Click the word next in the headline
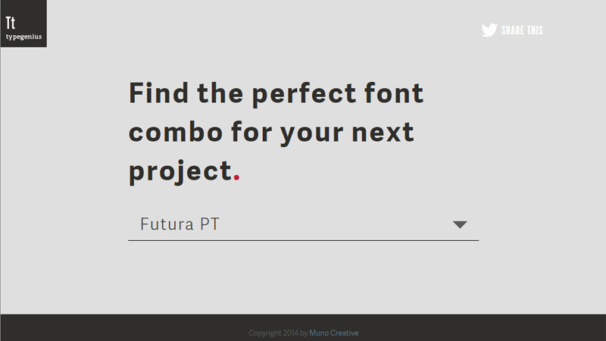The height and width of the screenshot is (341, 606). click(x=383, y=133)
